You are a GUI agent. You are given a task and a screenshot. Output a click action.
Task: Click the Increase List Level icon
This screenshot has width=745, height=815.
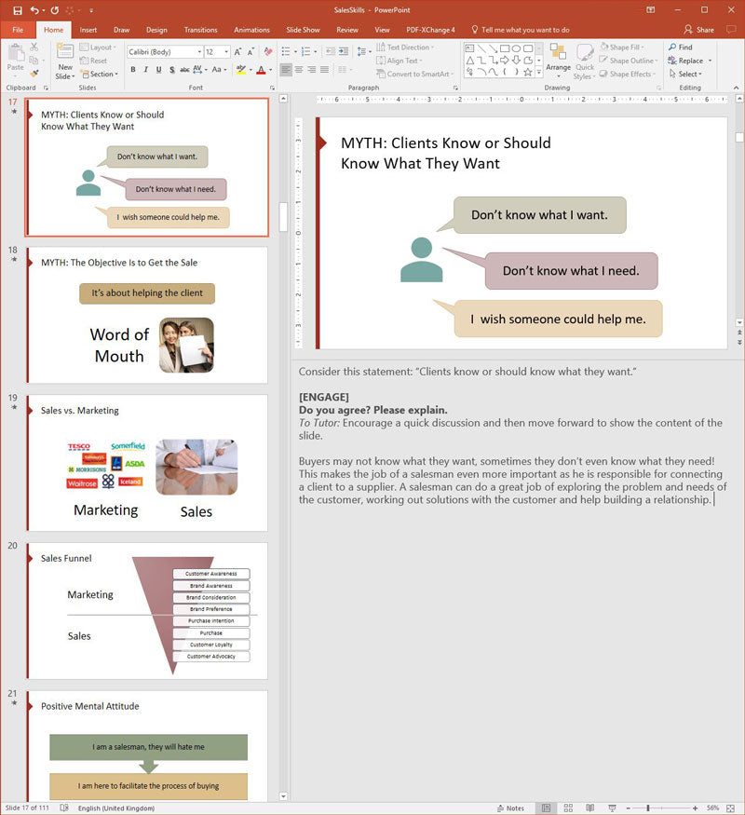(x=344, y=51)
